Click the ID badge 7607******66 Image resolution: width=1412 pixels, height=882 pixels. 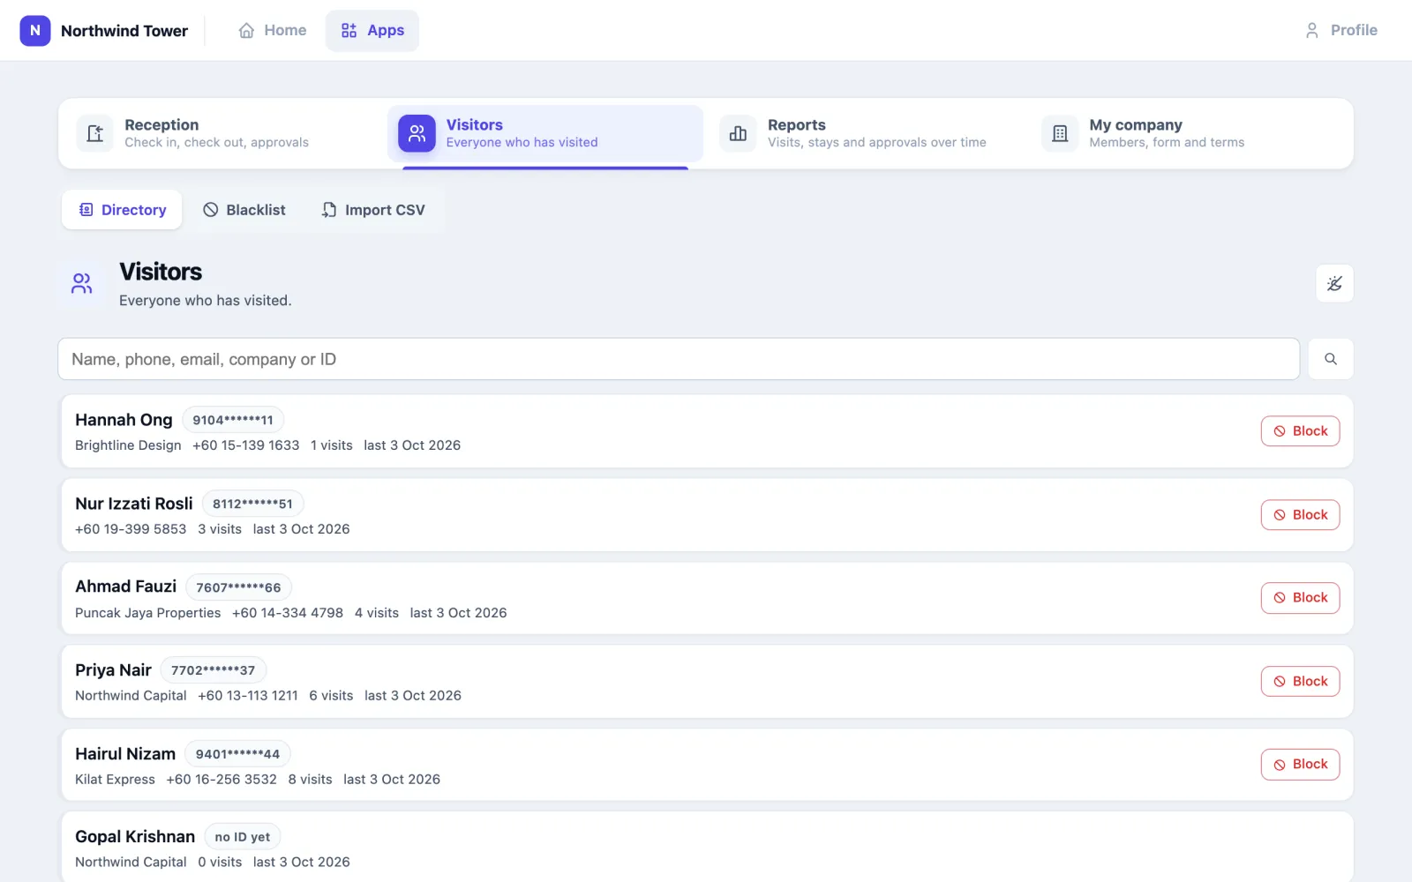coord(238,587)
